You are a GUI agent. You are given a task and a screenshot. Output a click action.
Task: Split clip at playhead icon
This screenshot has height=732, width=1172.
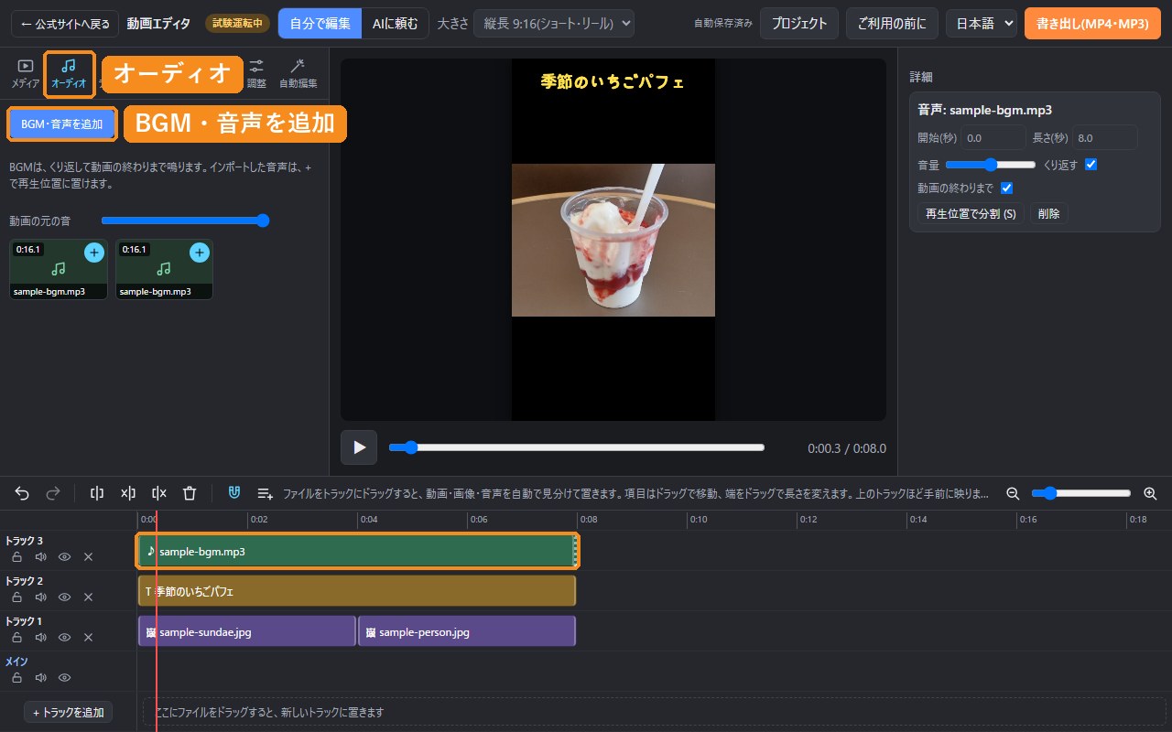click(97, 493)
